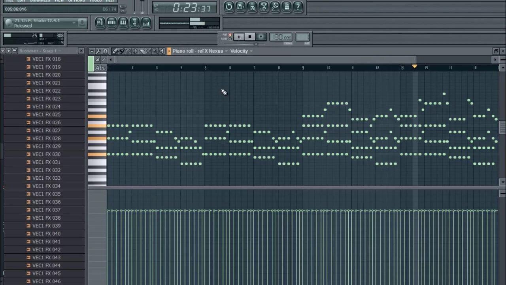Click the download icon in news panel
This screenshot has height=285, width=506.
82,23
